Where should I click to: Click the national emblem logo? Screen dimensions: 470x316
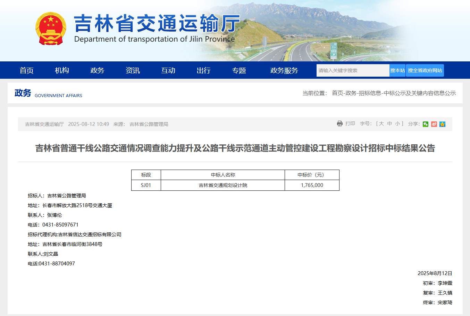51,28
